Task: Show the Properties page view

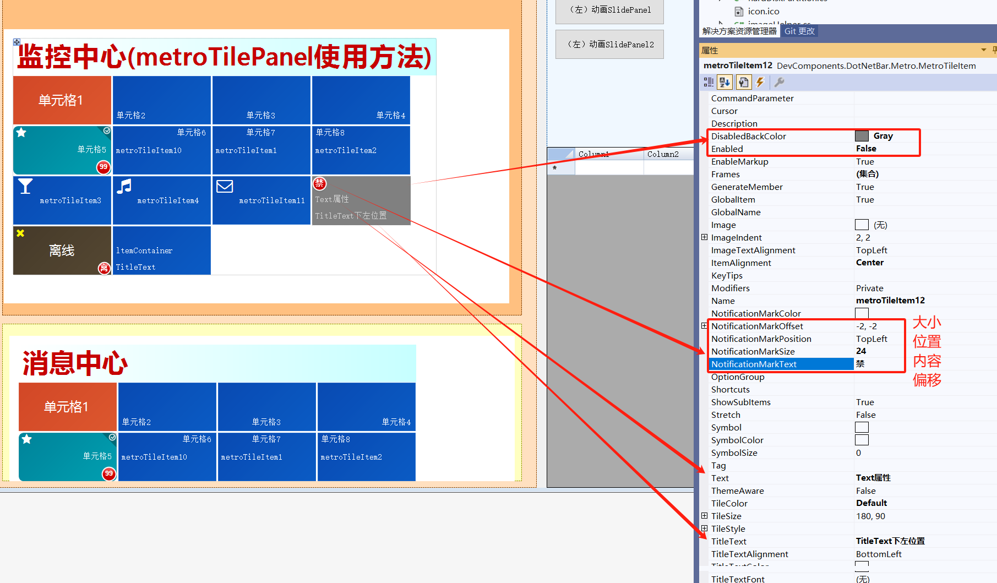Action: coord(743,82)
